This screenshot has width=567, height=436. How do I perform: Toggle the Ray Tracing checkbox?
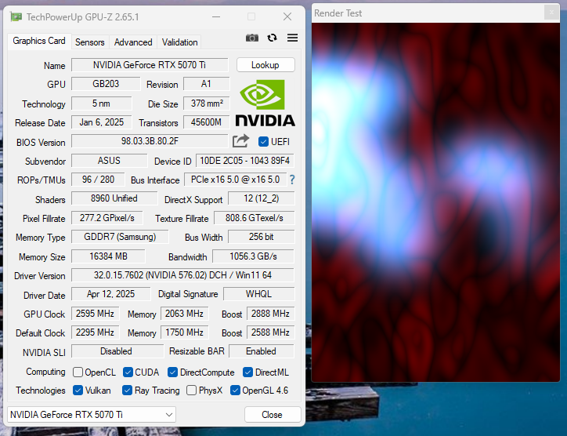pyautogui.click(x=127, y=391)
